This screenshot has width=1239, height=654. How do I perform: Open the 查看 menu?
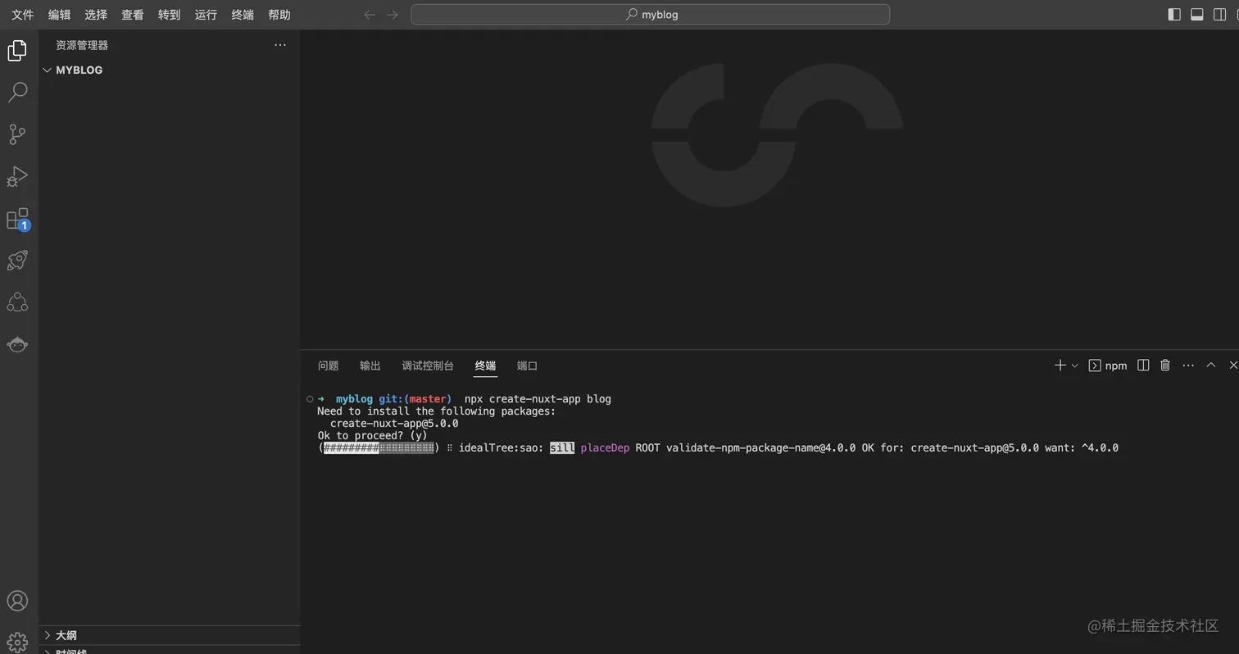133,15
